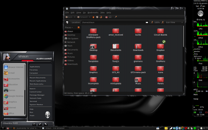Open the GT3_Kit folder

click(116, 70)
